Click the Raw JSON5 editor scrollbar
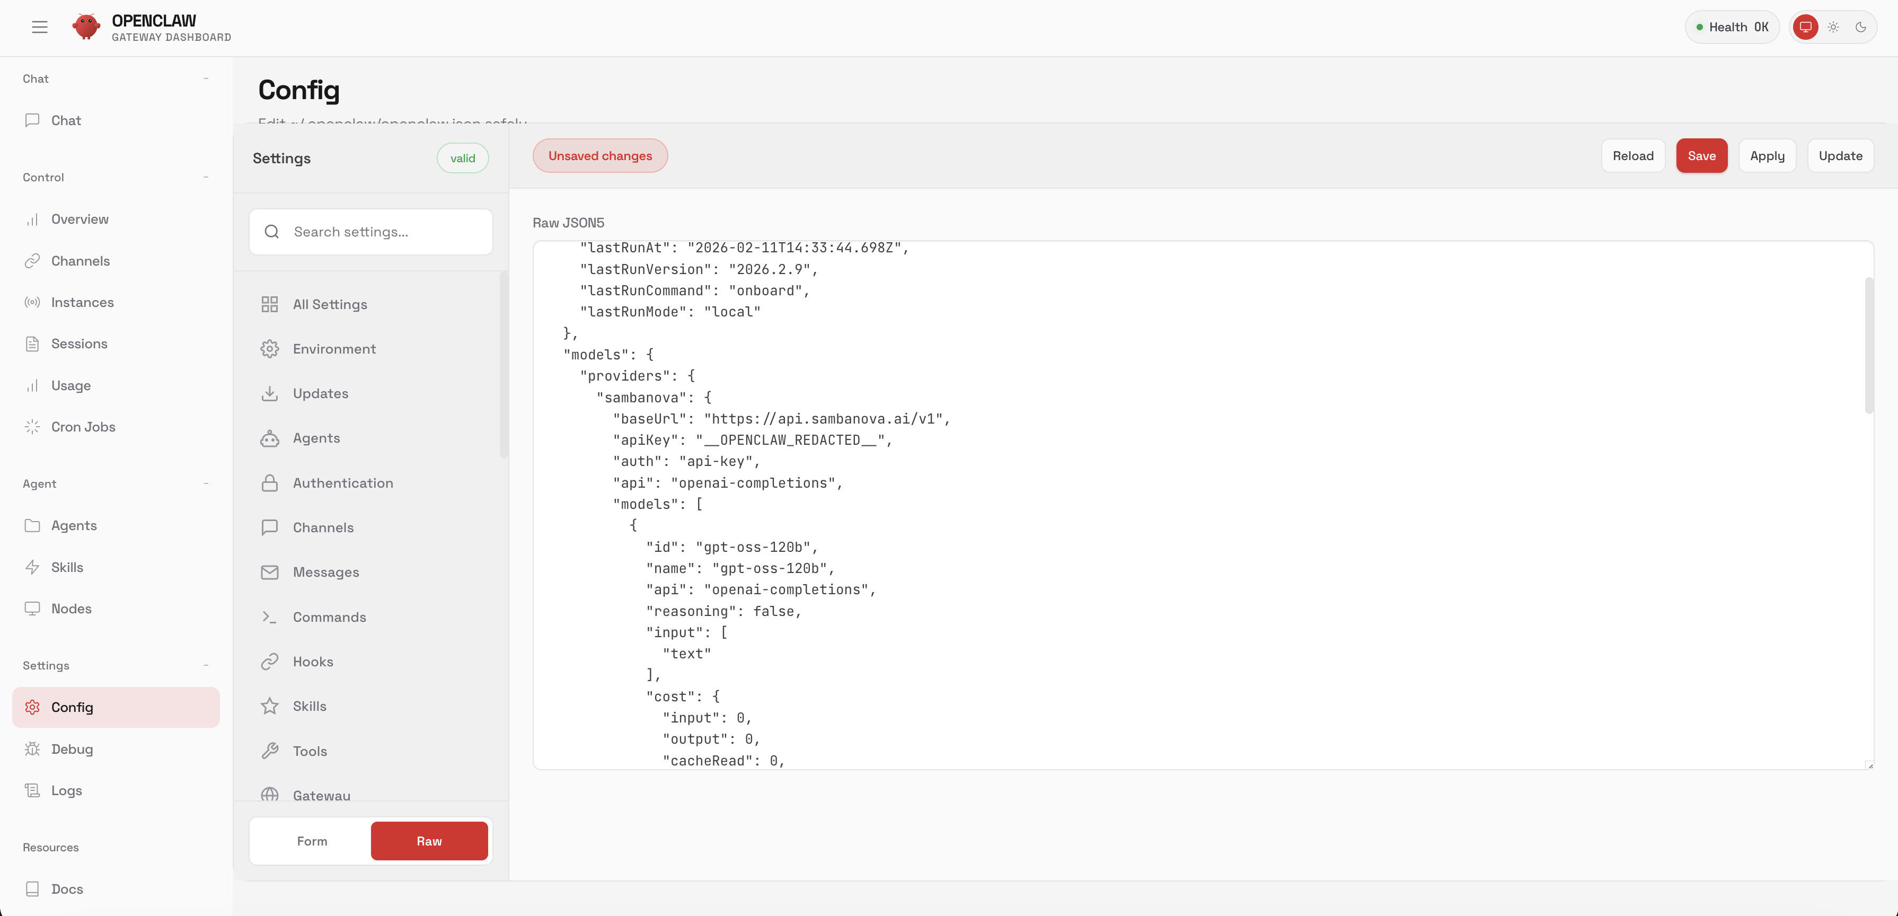This screenshot has width=1898, height=916. coord(1868,345)
